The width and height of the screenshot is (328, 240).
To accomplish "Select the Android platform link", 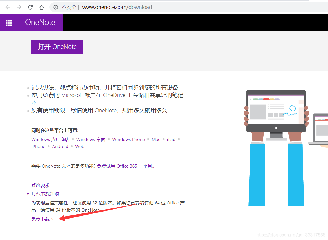I will pyautogui.click(x=60, y=146).
